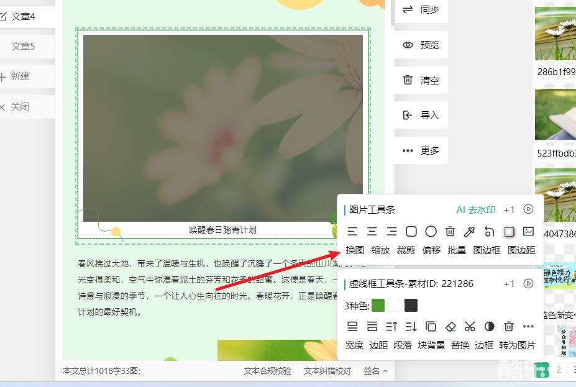
Task: Click AI 去水印 watermark removal link
Action: click(475, 210)
